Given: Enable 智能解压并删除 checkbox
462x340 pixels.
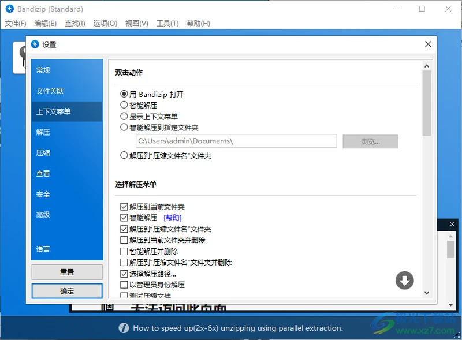Looking at the screenshot, I should click(124, 251).
